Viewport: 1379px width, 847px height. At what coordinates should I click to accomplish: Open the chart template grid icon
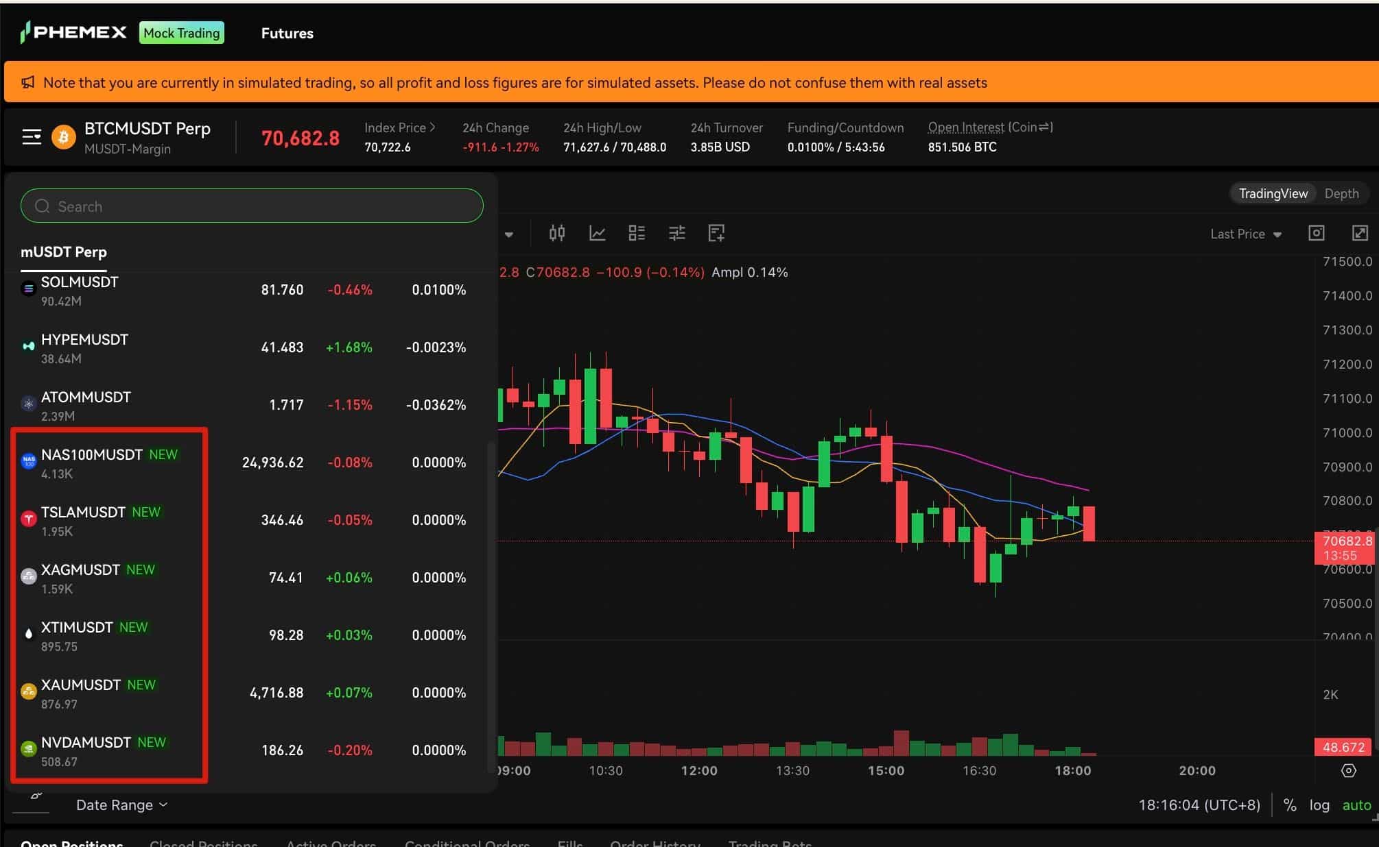pyautogui.click(x=637, y=234)
